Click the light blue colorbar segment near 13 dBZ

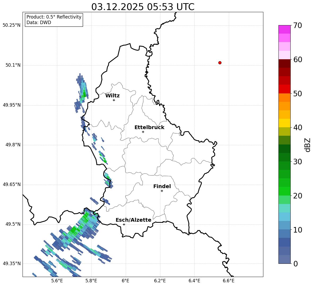click(x=284, y=217)
